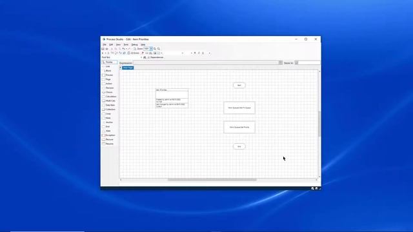Open the Dependencies view

tap(156, 57)
